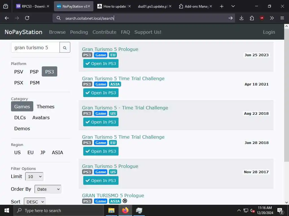Close the RPCS3 - Download tab
Viewport: 289px width, 216px height.
pyautogui.click(x=48, y=6)
